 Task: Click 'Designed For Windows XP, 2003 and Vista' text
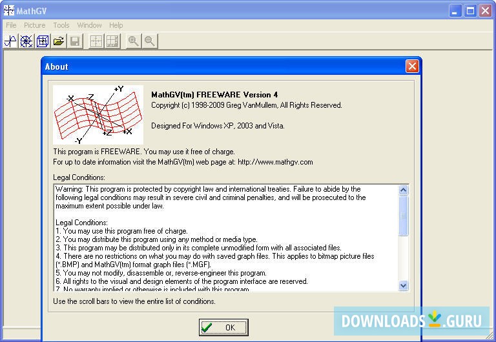218,126
